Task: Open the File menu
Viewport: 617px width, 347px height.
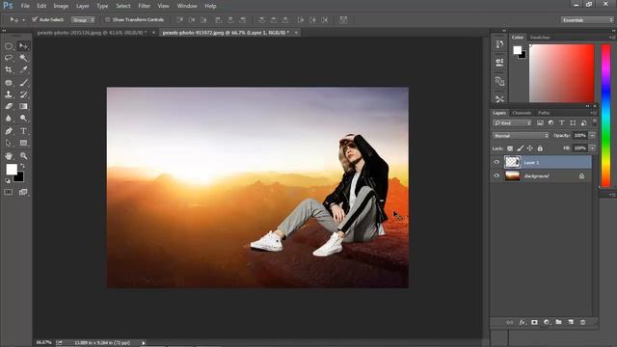Action: click(x=25, y=6)
